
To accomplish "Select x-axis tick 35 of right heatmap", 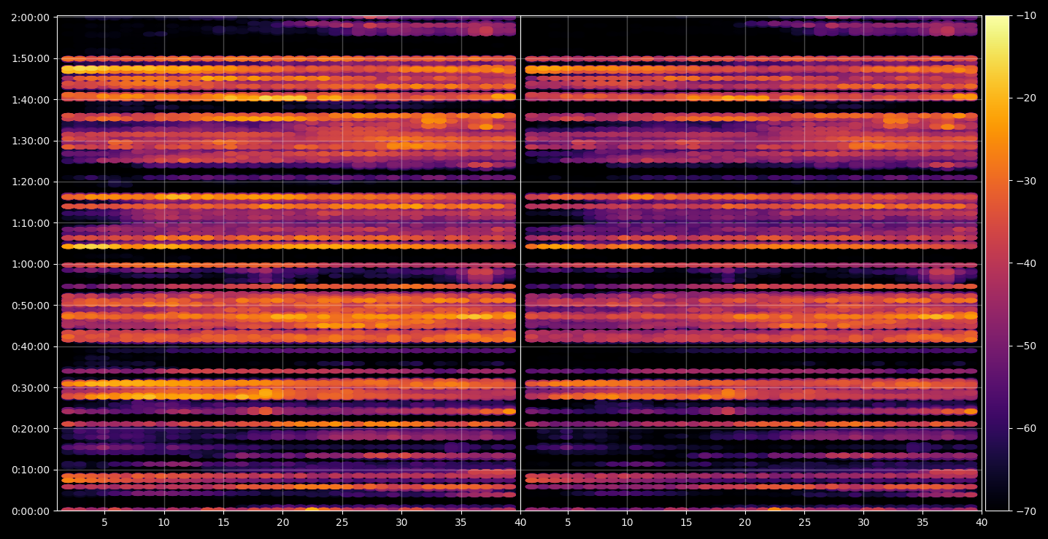I will (922, 522).
